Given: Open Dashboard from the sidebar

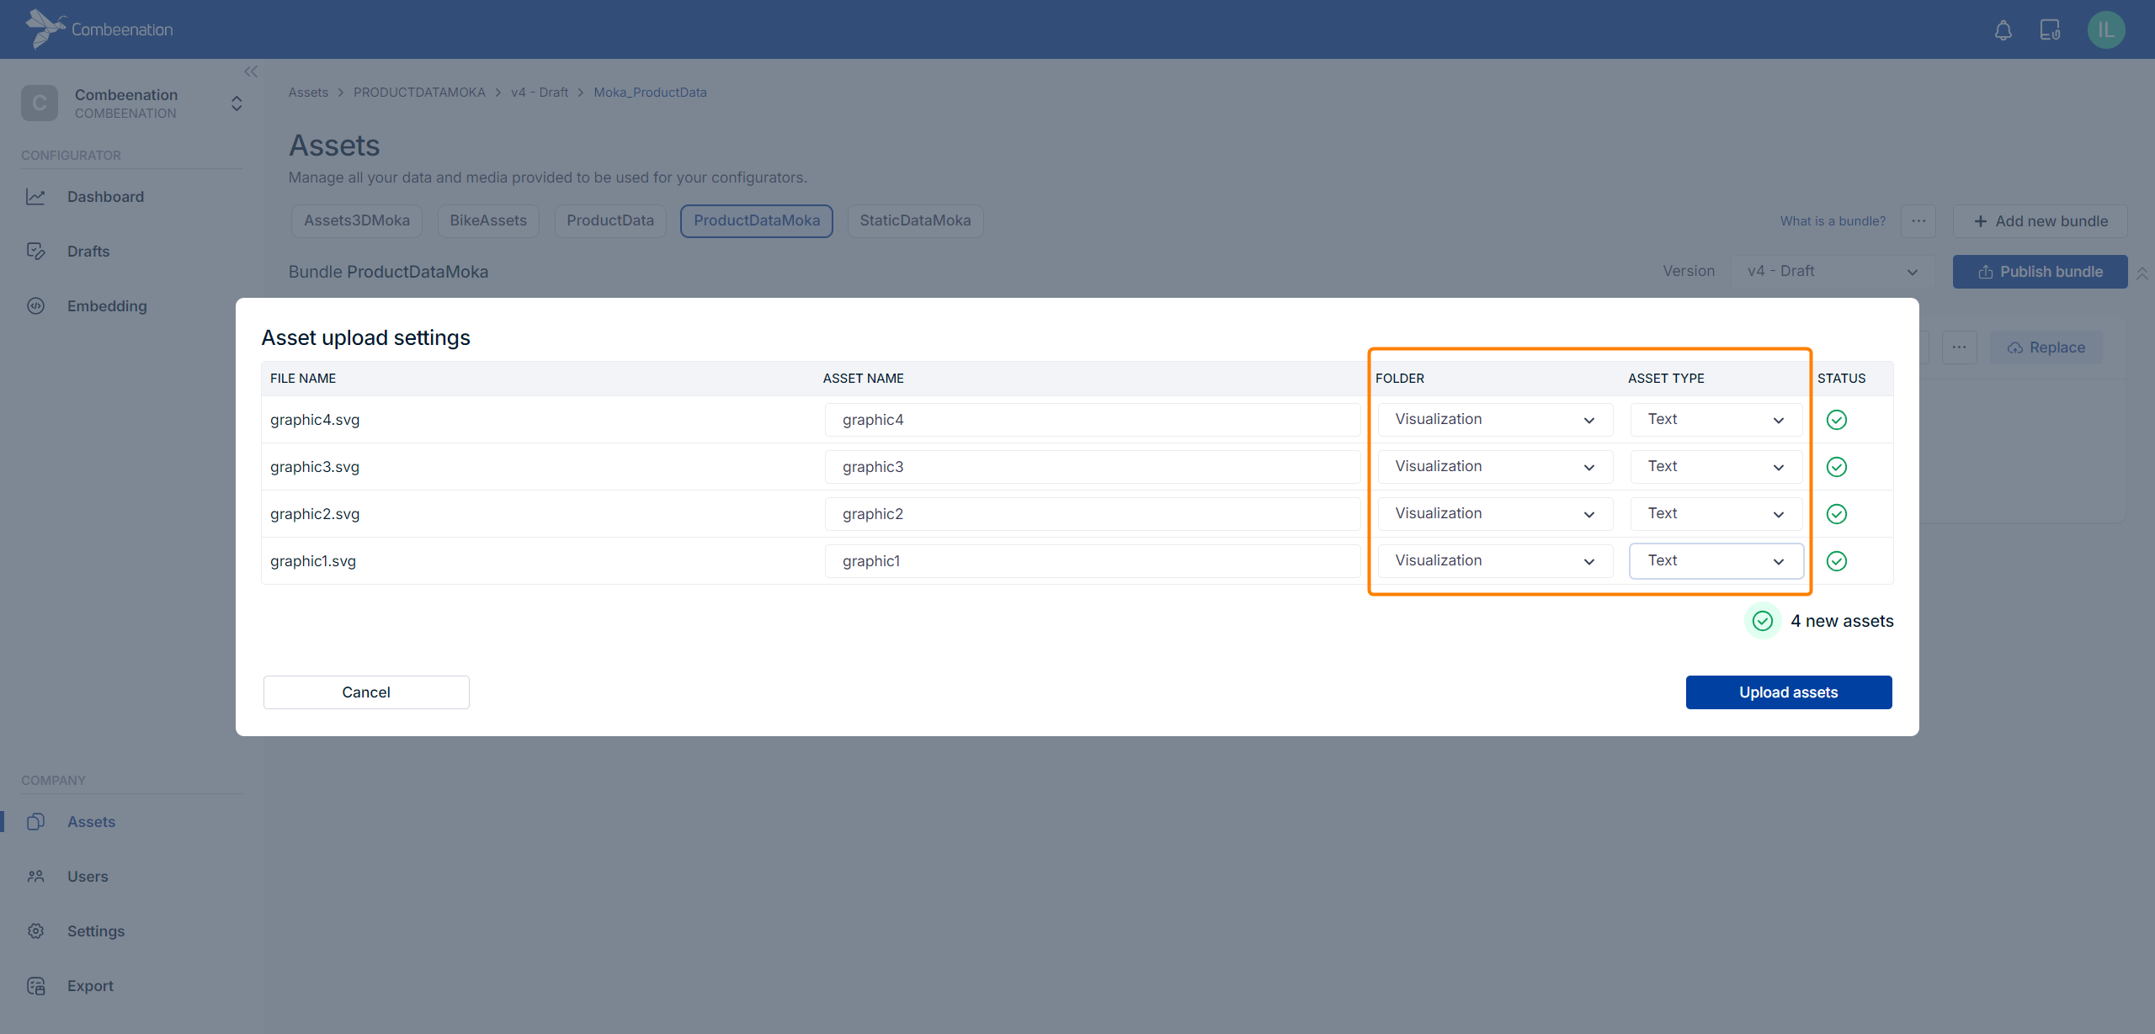Looking at the screenshot, I should (105, 197).
